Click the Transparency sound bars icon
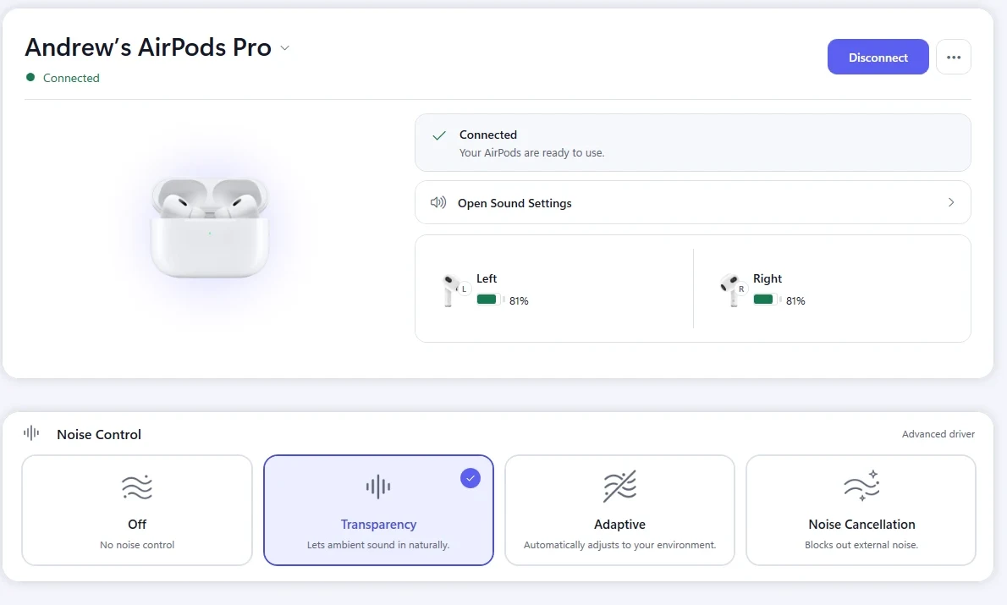Viewport: 1007px width, 605px height. tap(378, 487)
